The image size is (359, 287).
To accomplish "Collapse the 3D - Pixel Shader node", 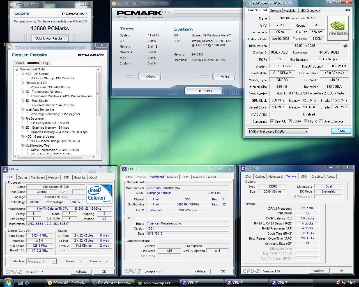I will click(22, 101).
